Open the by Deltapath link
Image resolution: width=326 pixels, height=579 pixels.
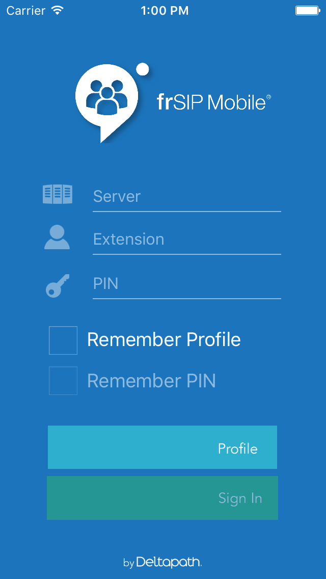tap(162, 562)
